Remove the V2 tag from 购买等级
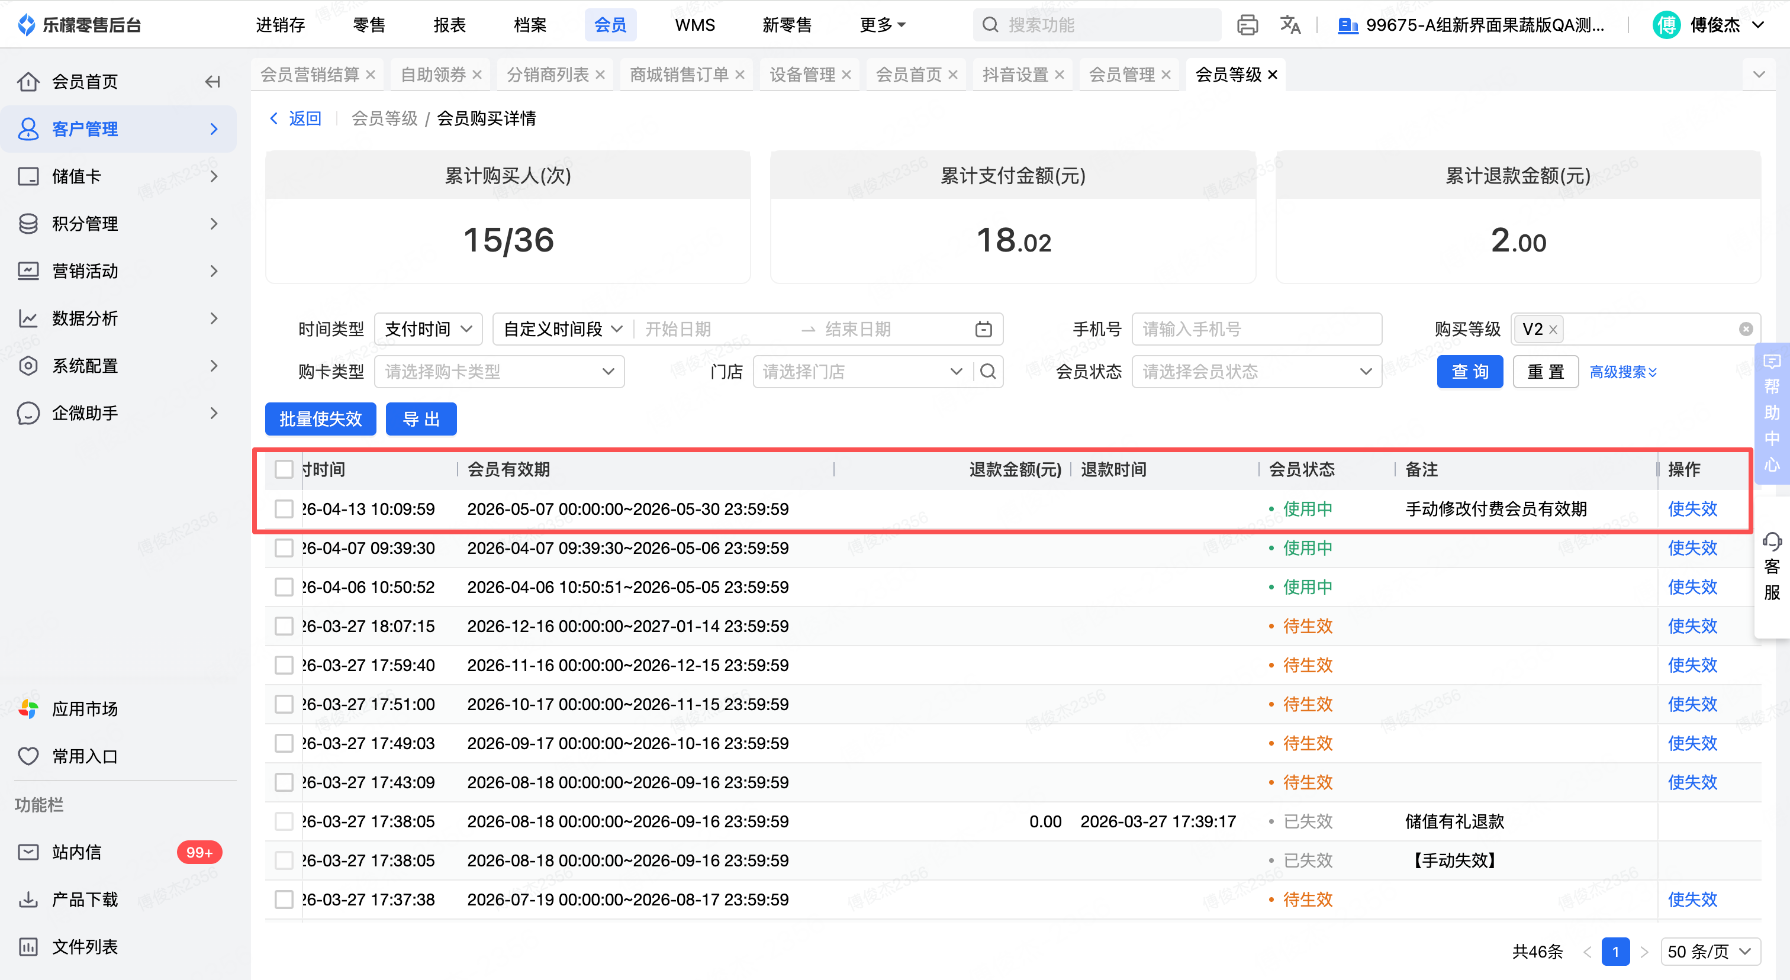The image size is (1790, 980). point(1553,329)
